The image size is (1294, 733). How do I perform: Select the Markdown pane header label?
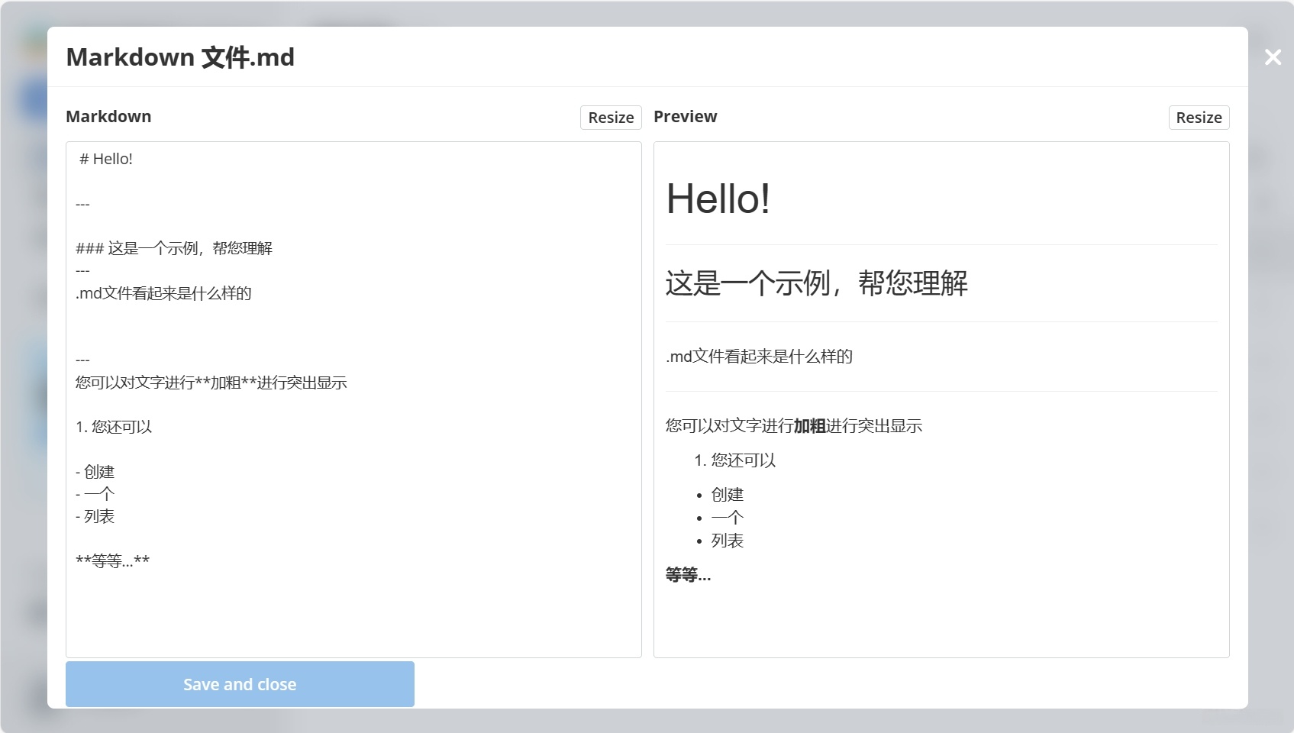click(108, 116)
